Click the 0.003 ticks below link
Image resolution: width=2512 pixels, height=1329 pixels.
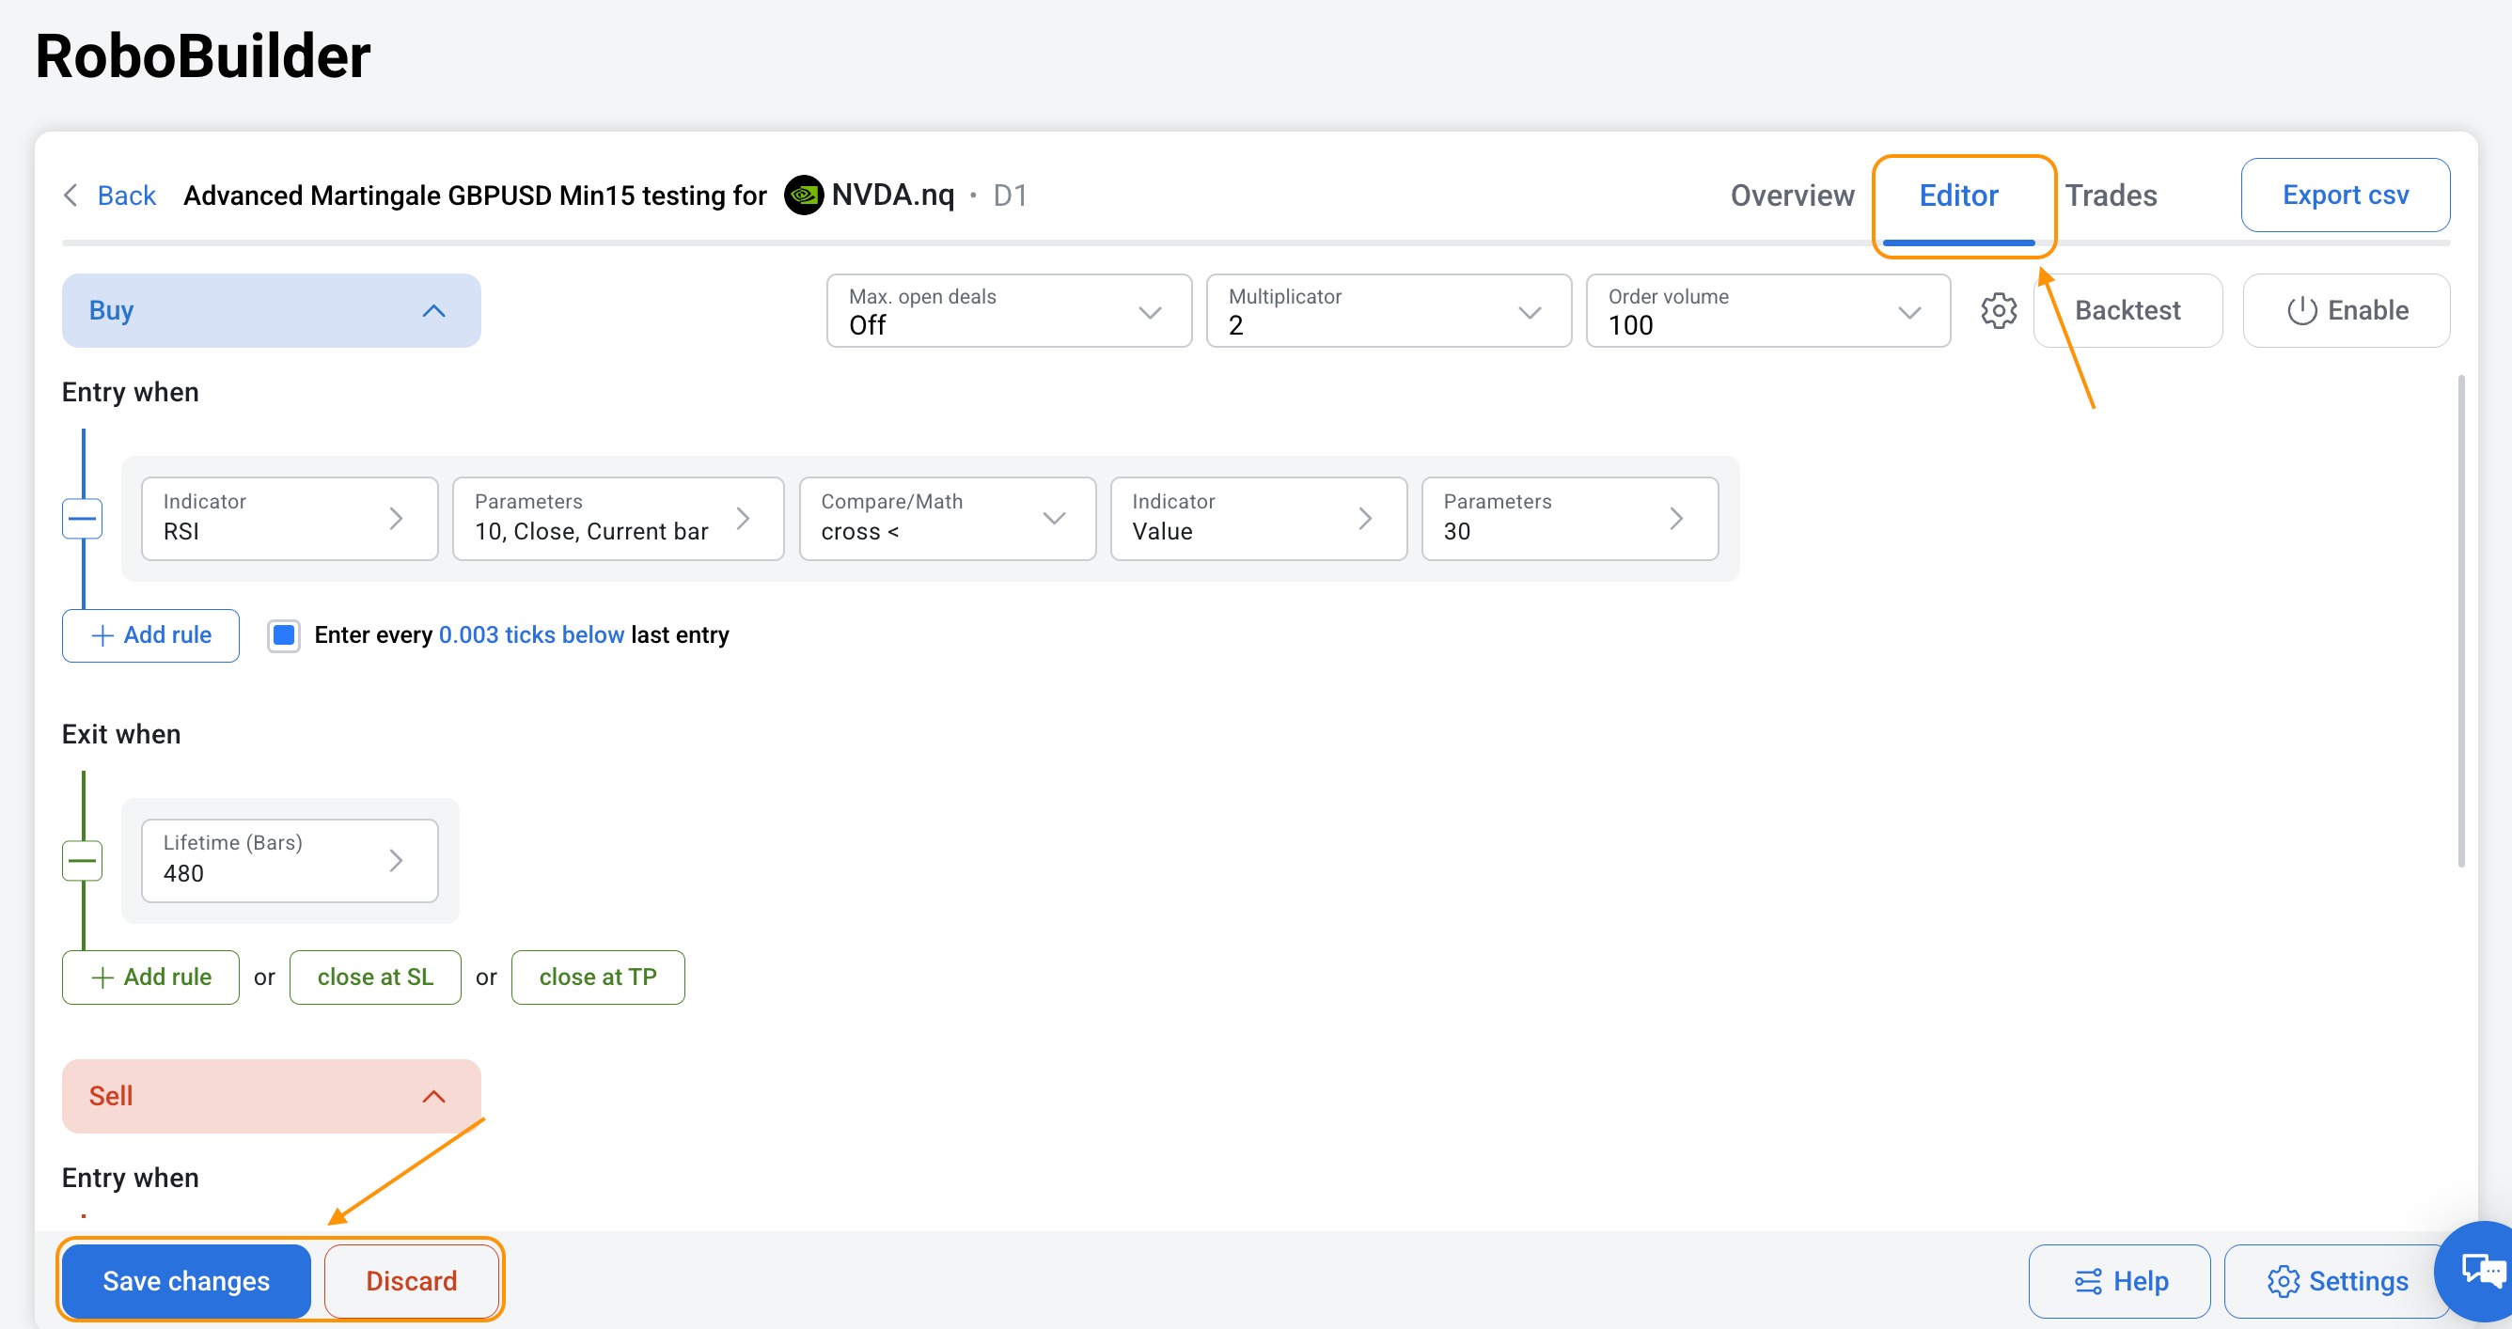[530, 634]
